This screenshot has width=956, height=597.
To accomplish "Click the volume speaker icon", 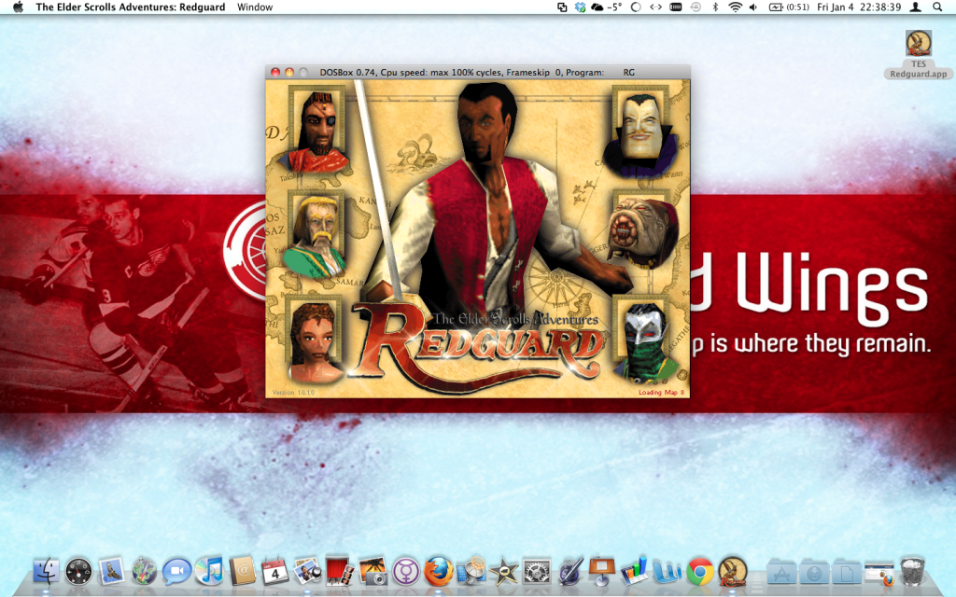I will (753, 7).
